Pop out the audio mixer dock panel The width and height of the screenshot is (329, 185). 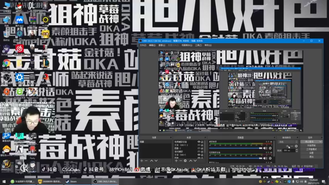(274, 138)
